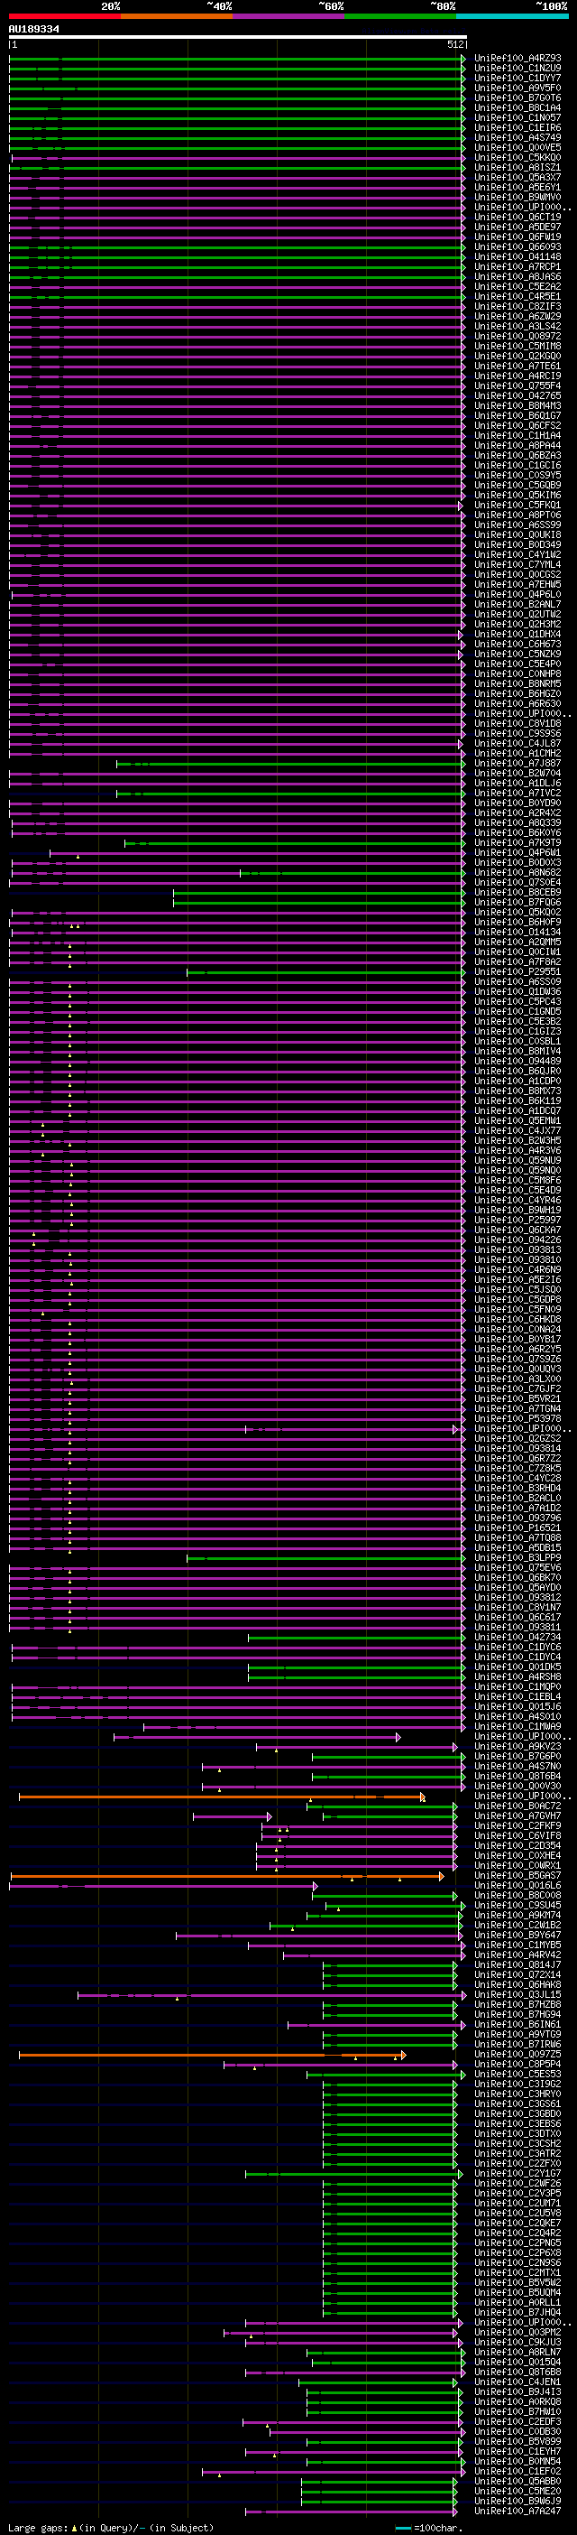Select the UniRef100_Q3JL15 label
The image size is (577, 2535).
518,1995
